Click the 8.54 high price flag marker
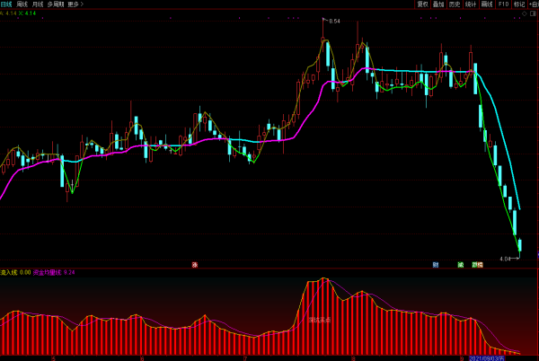This screenshot has height=361, width=539. [334, 21]
